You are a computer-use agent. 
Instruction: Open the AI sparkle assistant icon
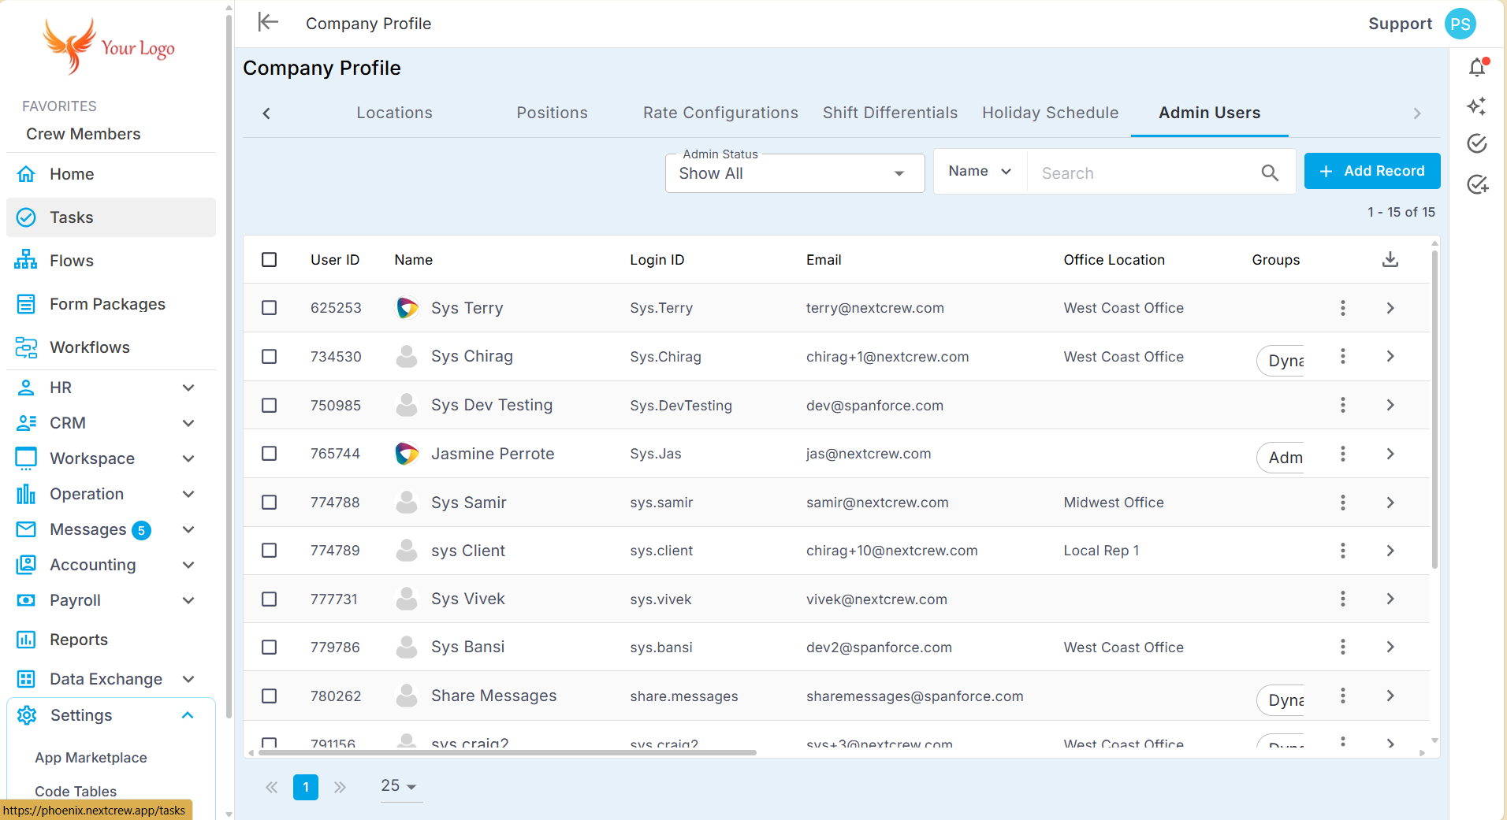(x=1477, y=106)
